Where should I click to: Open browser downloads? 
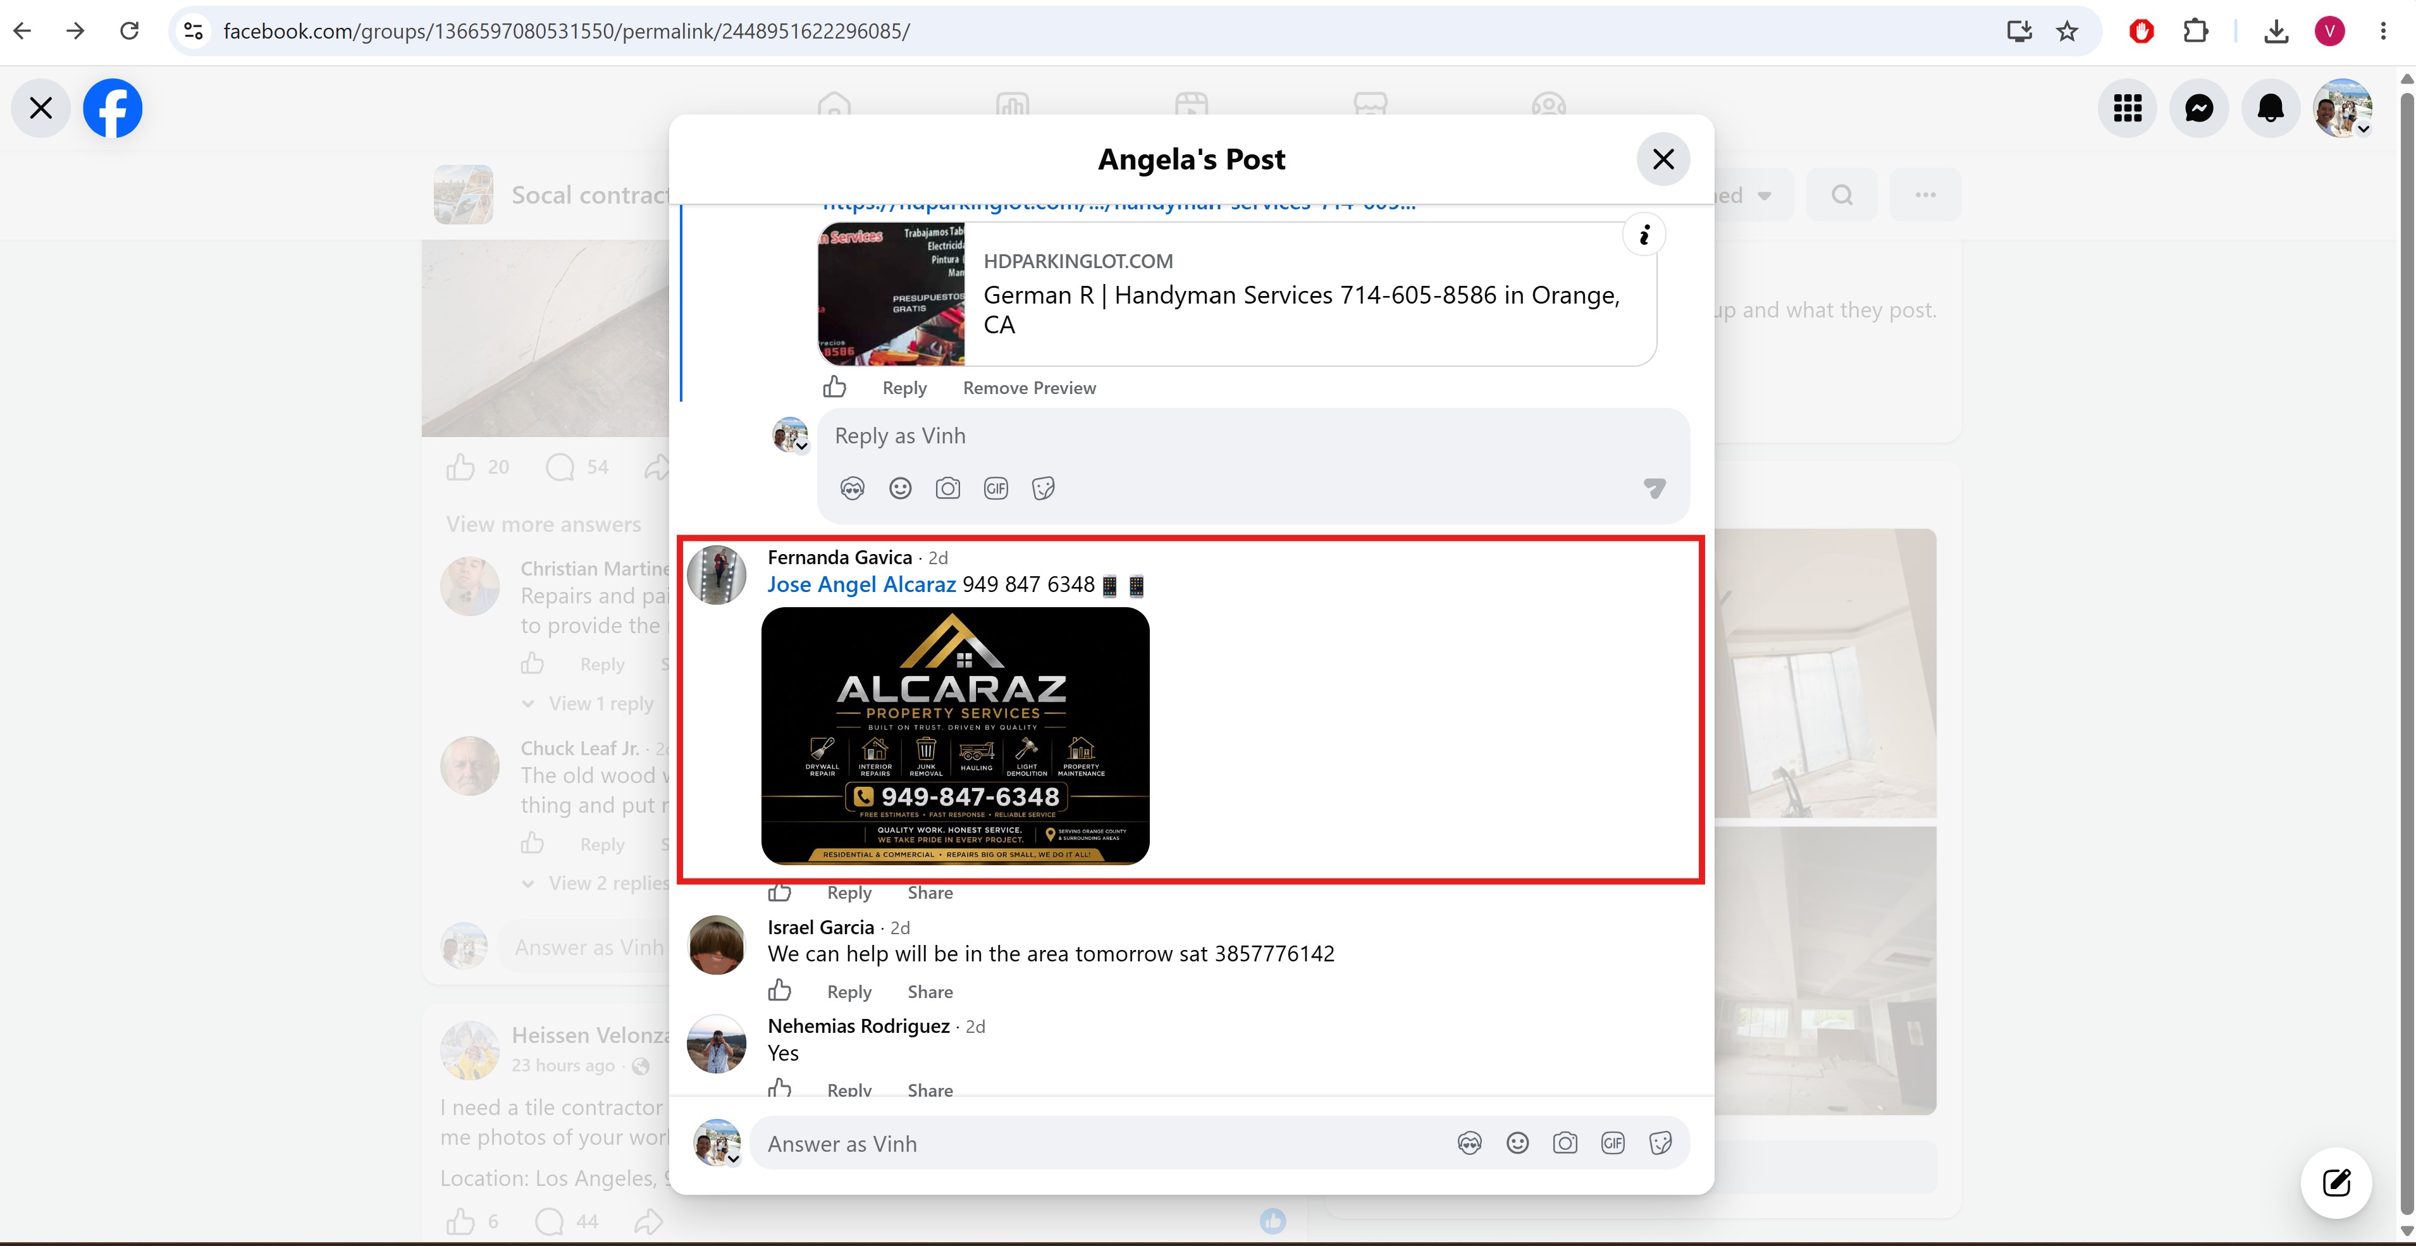[2276, 31]
